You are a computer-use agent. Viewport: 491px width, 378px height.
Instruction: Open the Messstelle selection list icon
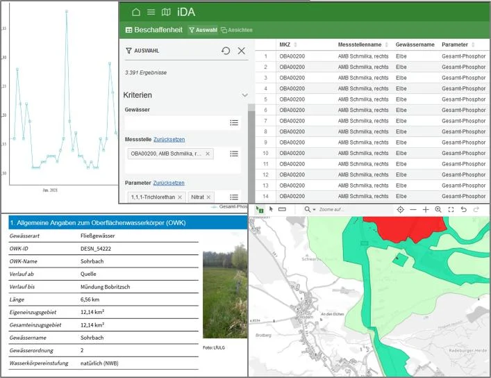pos(234,154)
